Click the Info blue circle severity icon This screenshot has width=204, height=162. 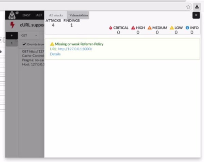click(x=187, y=28)
